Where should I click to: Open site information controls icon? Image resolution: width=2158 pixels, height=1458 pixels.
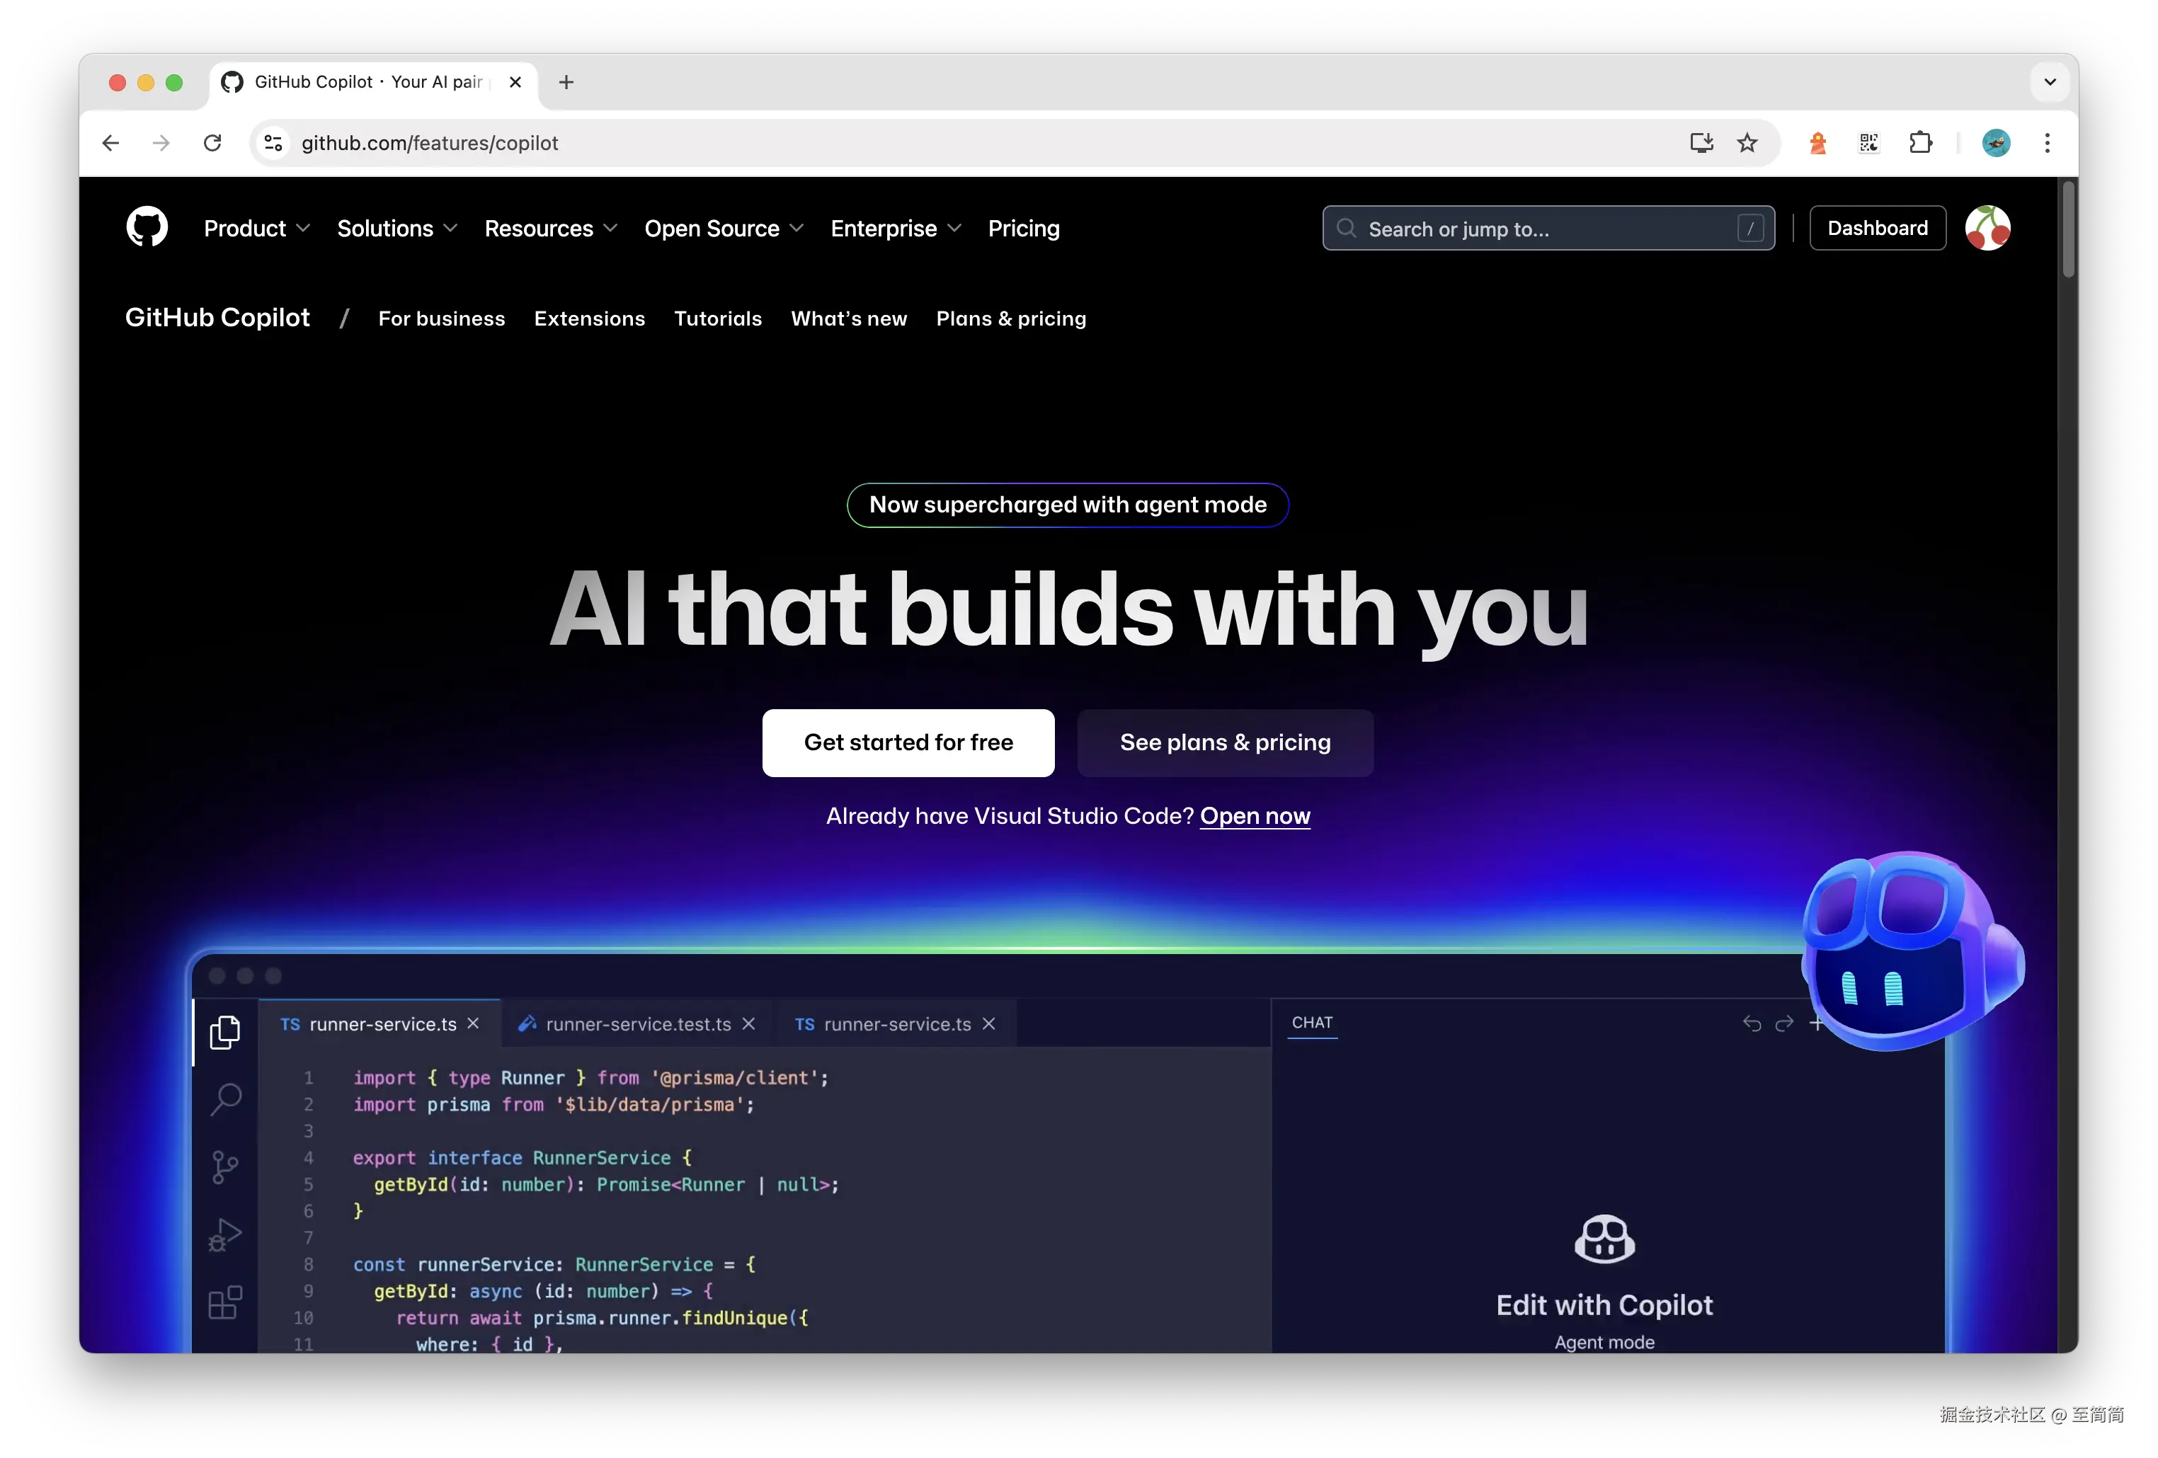[273, 143]
